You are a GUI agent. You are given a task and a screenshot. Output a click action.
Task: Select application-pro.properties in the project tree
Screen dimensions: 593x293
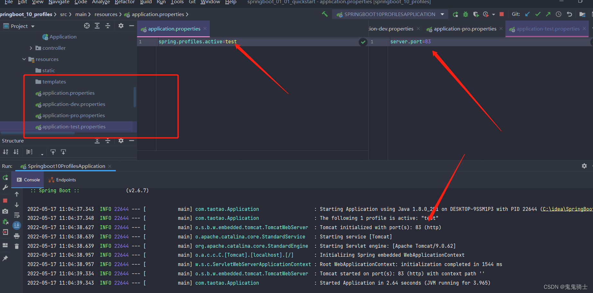pos(70,116)
